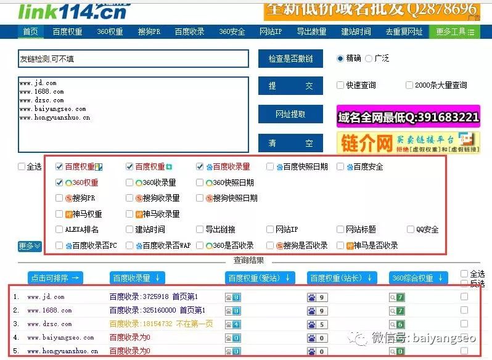Tick the row checkbox for www.jd.com
The height and width of the screenshot is (360, 492).
(x=464, y=297)
